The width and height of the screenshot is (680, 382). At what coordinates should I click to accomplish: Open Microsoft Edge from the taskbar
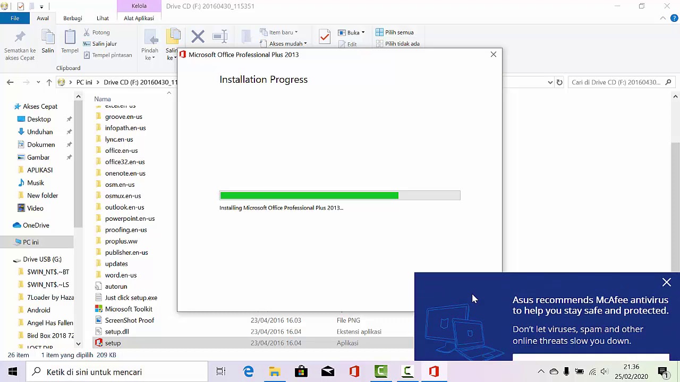click(x=248, y=372)
